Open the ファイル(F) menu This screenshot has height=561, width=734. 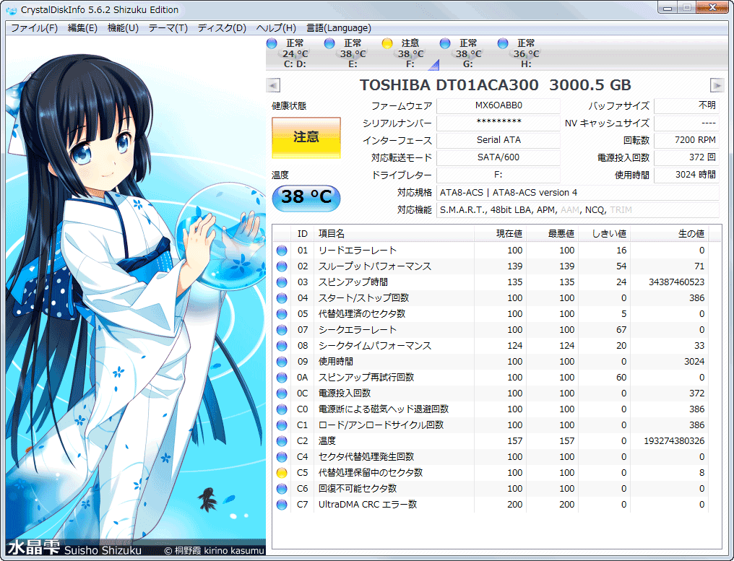point(34,28)
